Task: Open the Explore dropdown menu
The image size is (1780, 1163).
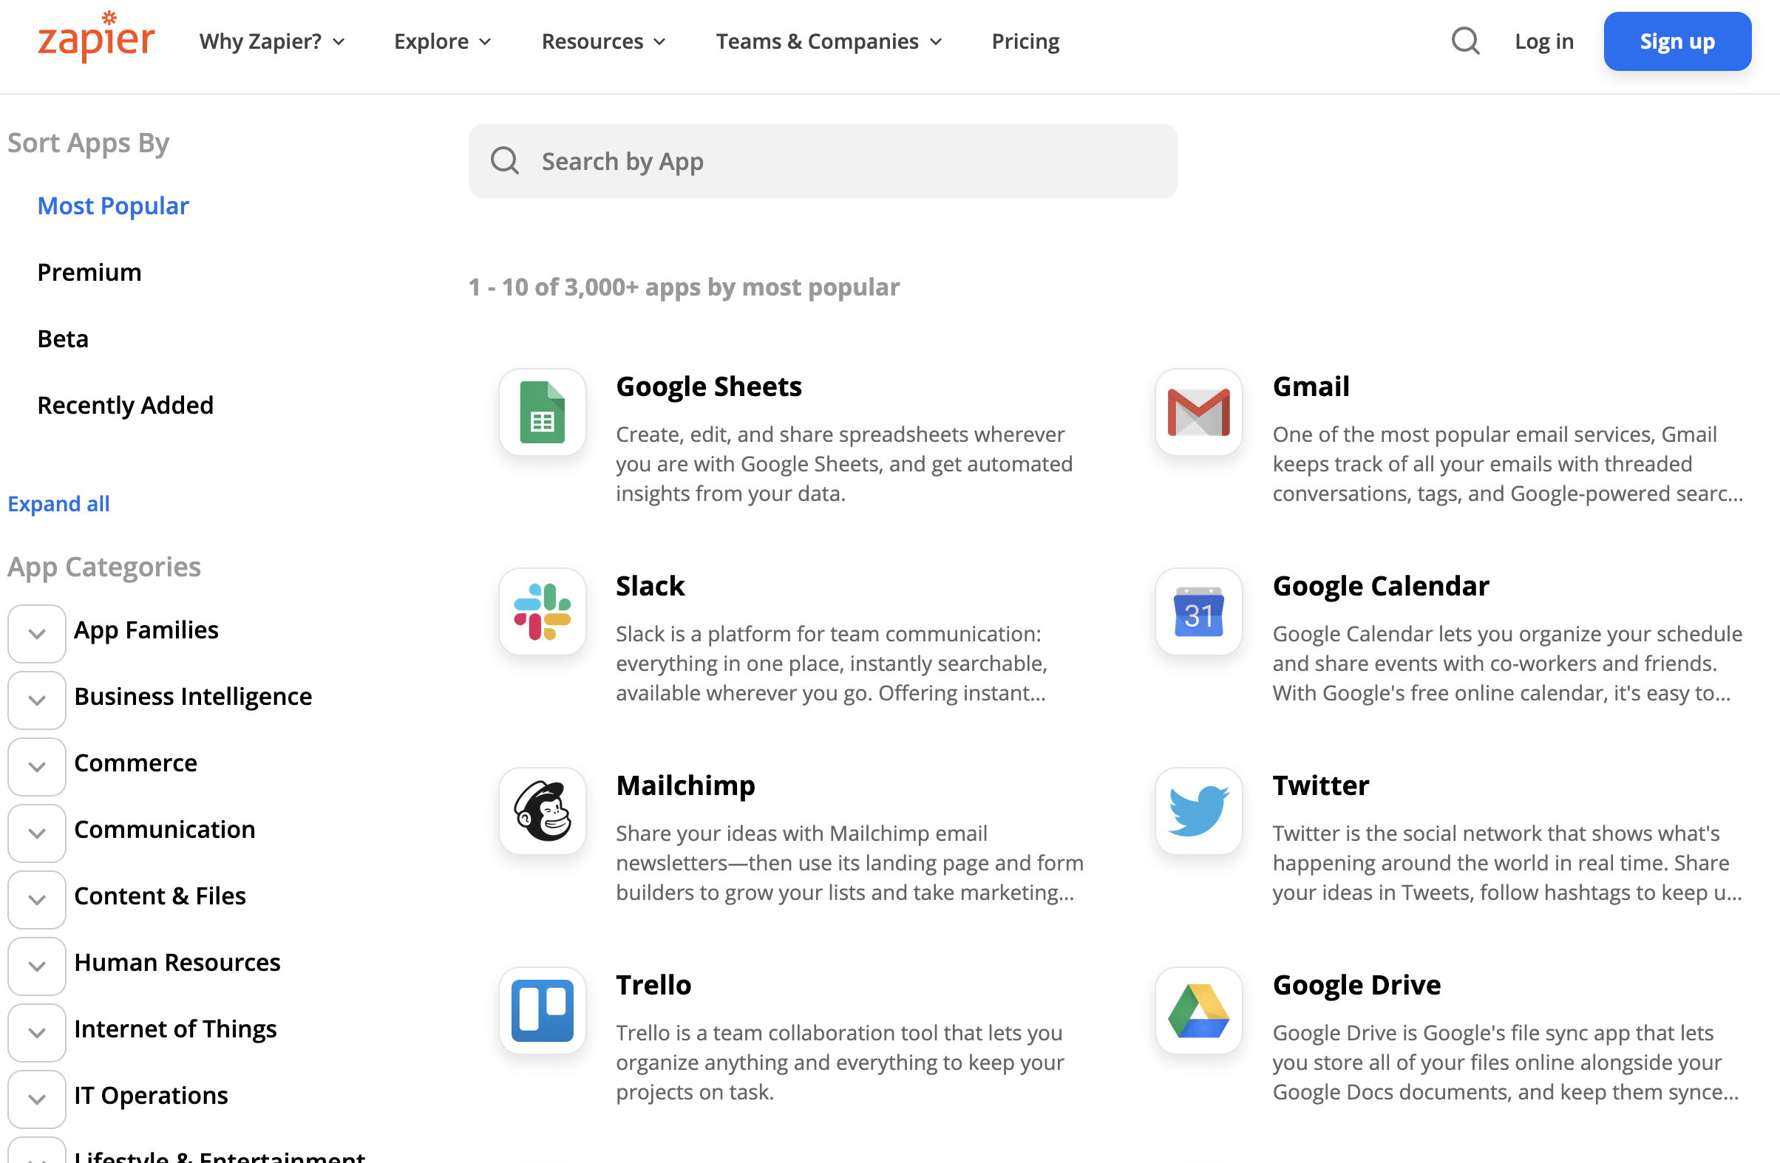Action: (x=442, y=41)
